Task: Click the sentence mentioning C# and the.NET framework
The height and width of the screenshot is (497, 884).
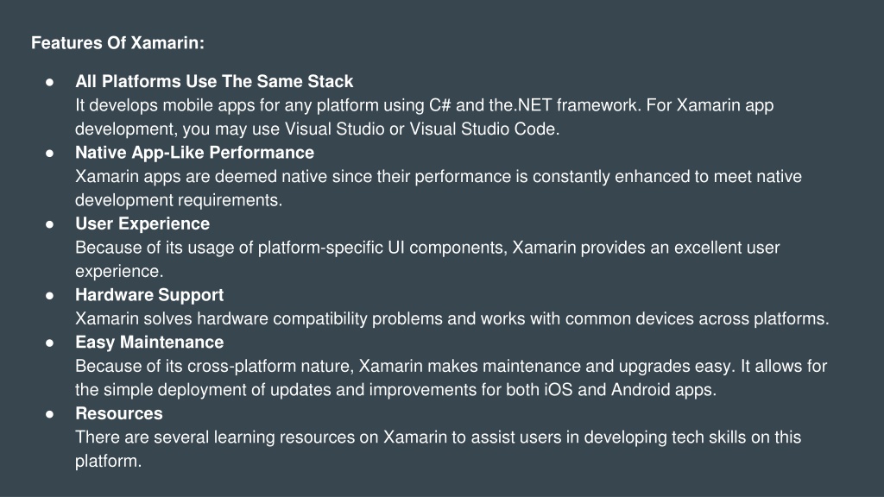Action: tap(358, 105)
